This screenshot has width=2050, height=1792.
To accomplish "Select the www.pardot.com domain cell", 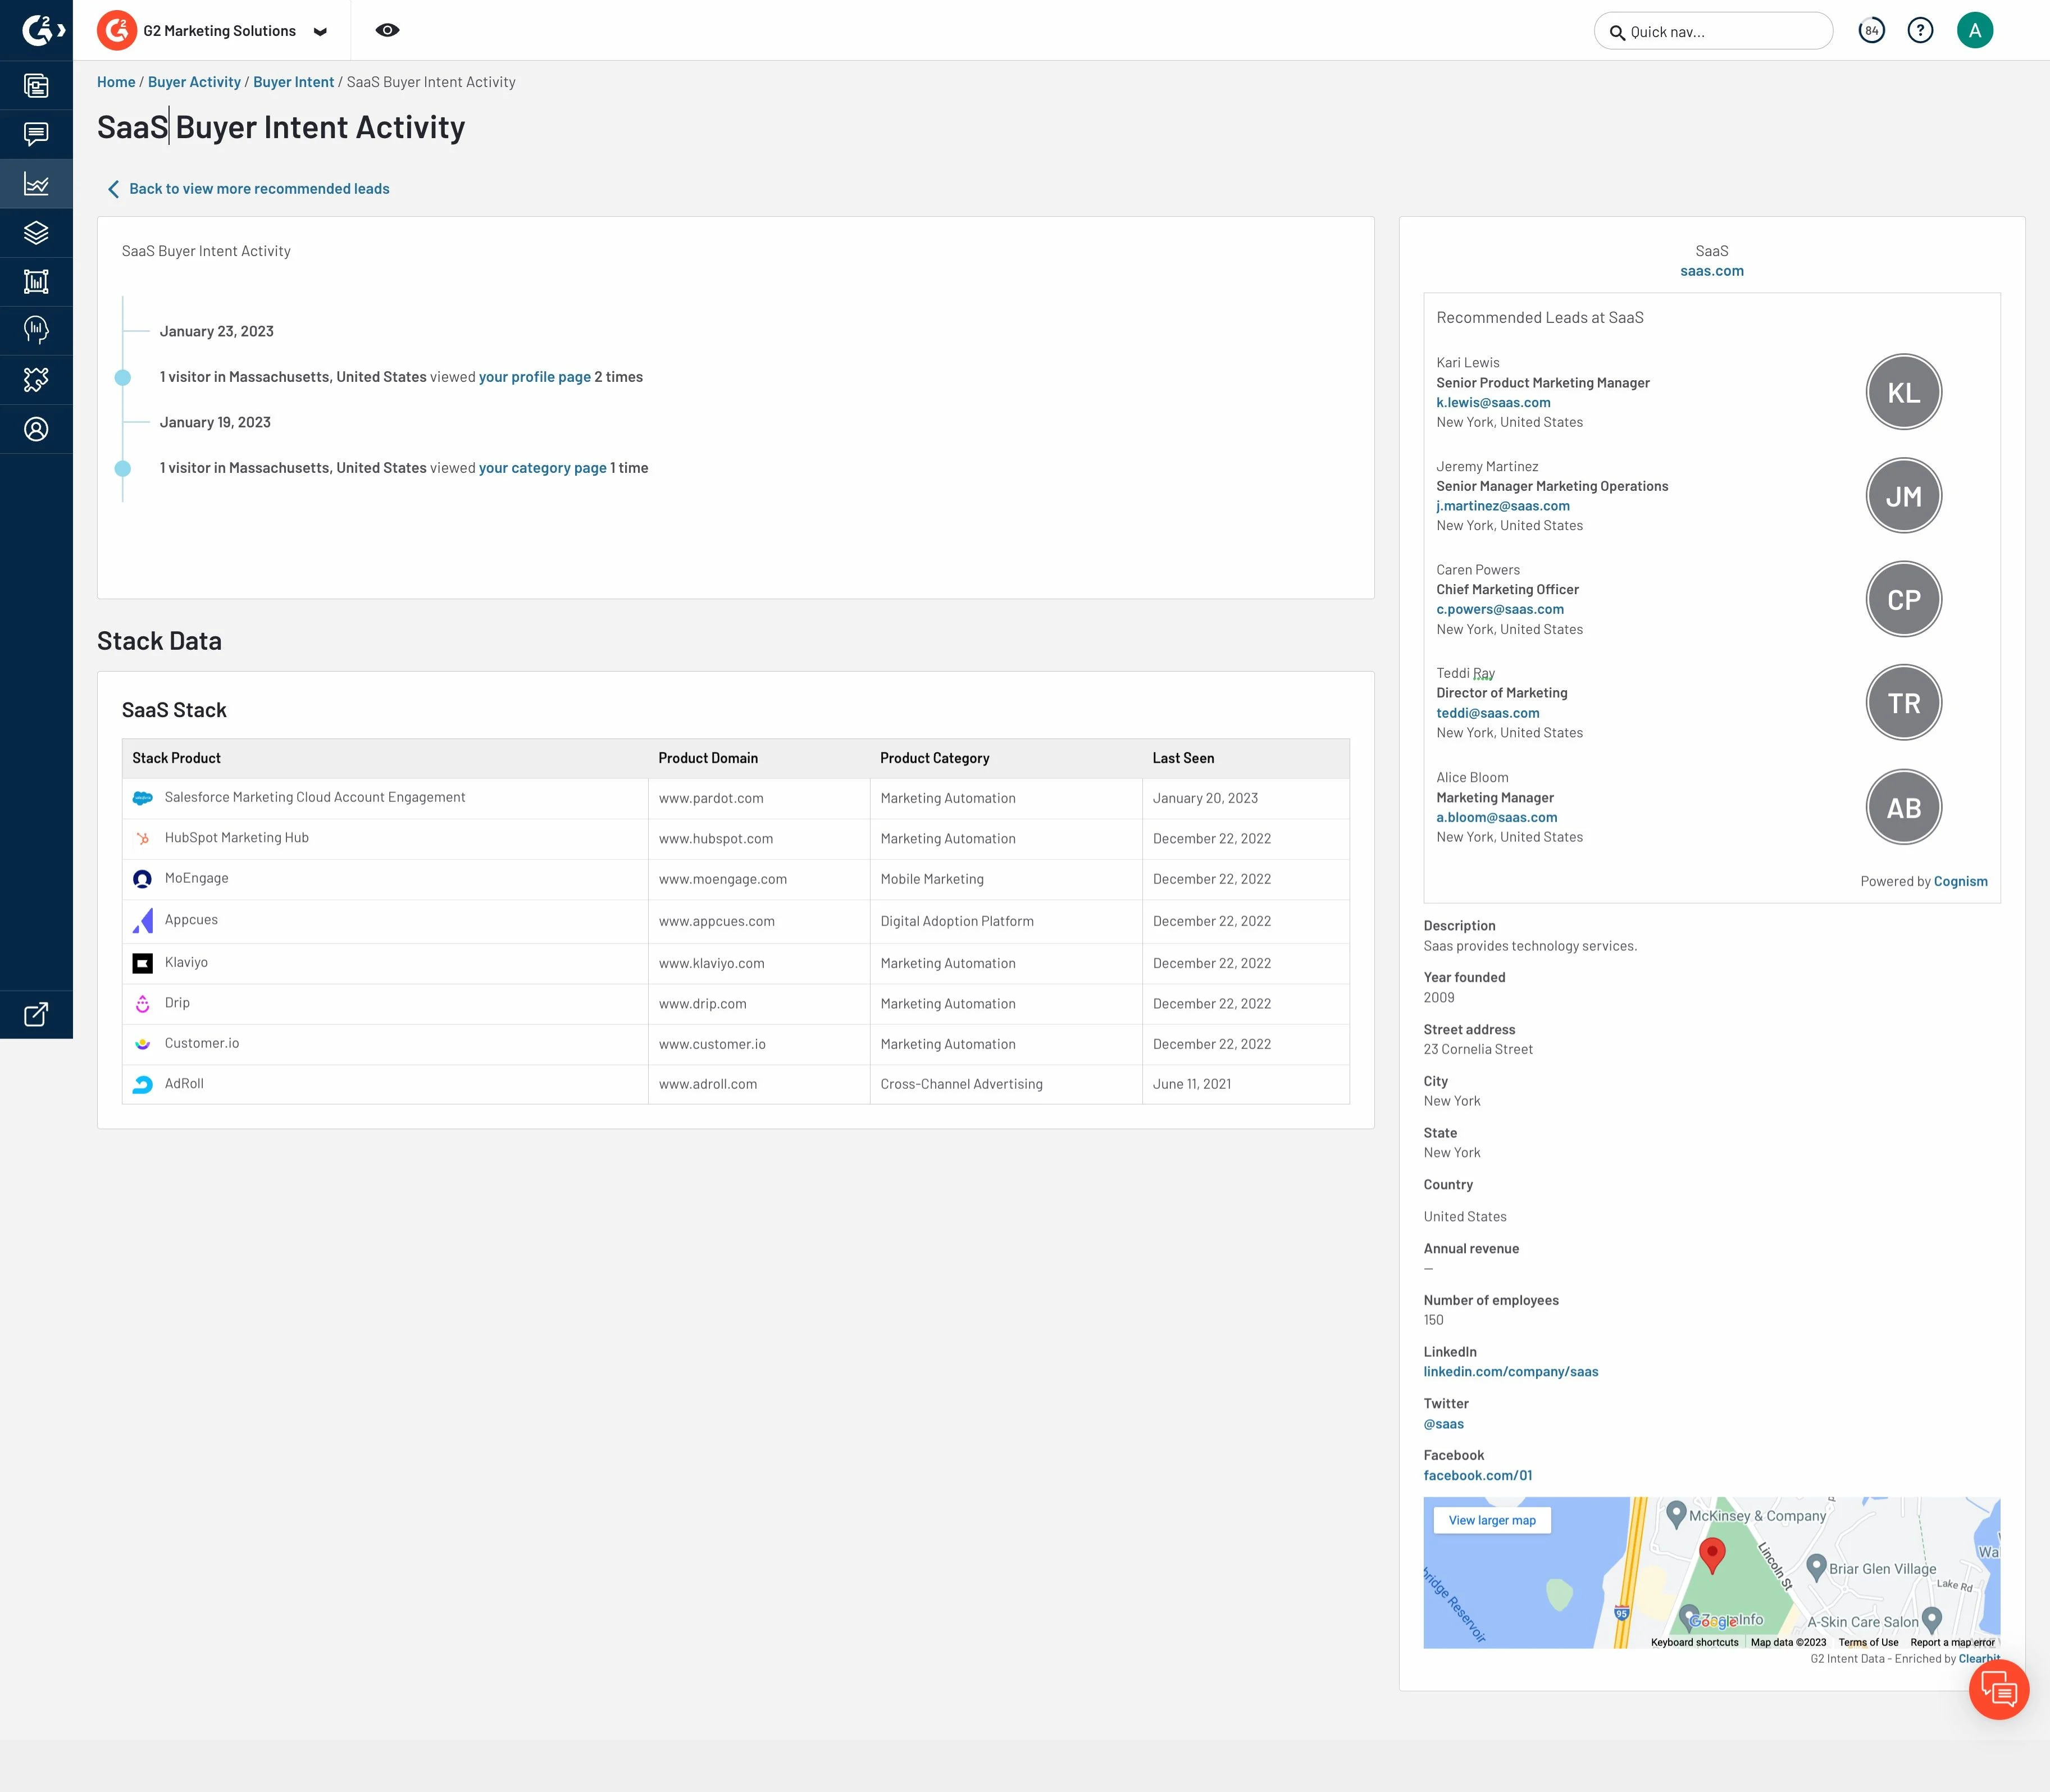I will coord(759,798).
